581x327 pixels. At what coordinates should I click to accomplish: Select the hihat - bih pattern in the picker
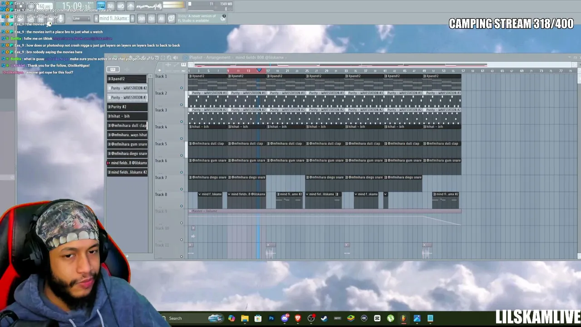point(127,116)
